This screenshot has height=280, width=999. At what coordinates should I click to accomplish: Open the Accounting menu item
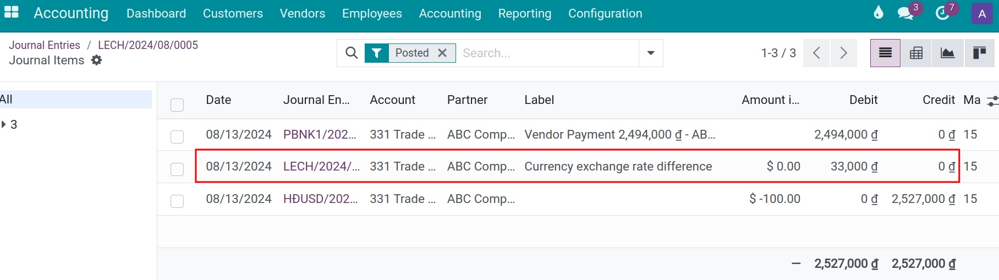450,13
